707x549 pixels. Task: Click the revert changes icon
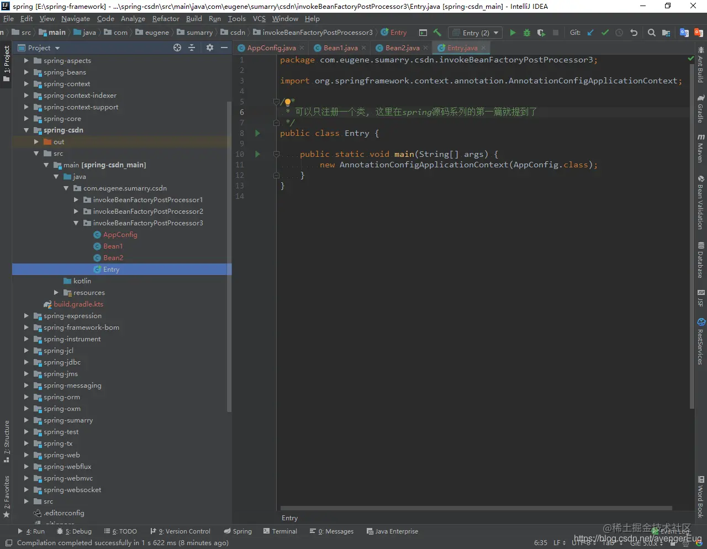(634, 33)
